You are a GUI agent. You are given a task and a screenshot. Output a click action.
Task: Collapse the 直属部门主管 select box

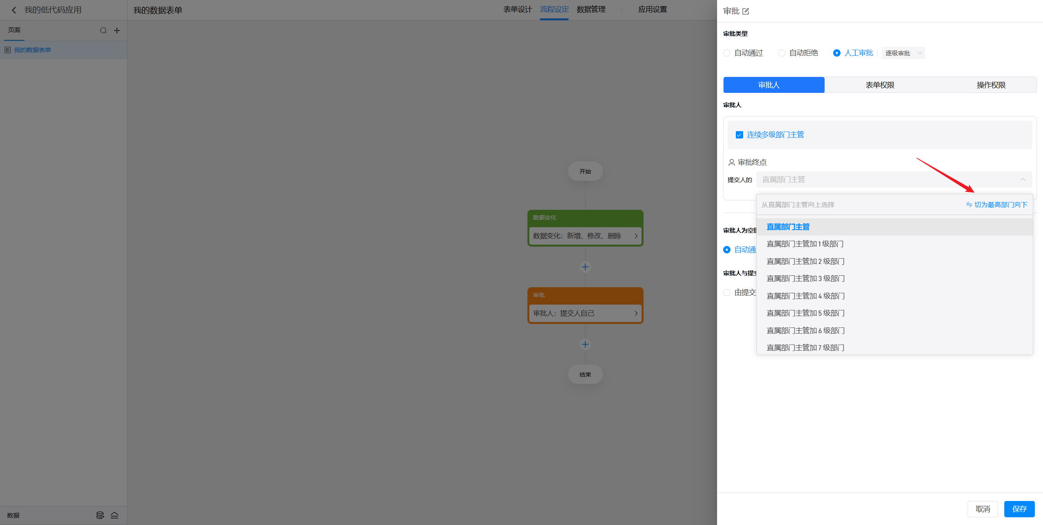1022,180
